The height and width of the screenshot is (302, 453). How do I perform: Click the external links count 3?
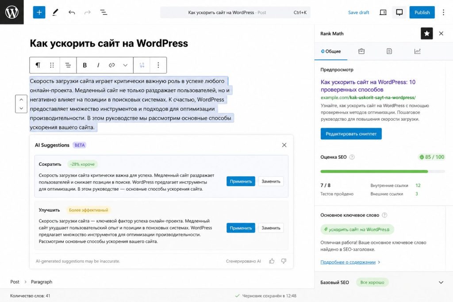417,194
